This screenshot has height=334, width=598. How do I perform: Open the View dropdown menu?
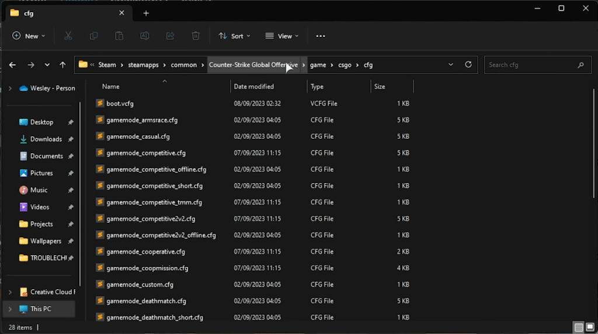tap(282, 36)
